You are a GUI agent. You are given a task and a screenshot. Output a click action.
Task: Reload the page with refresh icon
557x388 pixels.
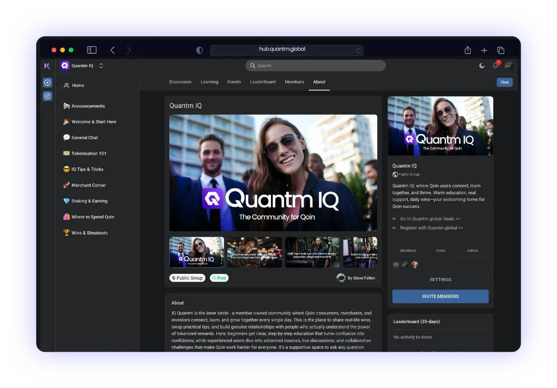point(358,51)
